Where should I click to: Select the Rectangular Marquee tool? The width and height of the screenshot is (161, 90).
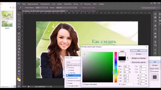(x=19, y=18)
